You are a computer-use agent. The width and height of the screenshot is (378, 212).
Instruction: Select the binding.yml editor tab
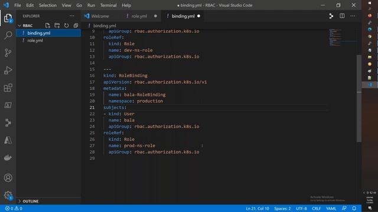pyautogui.click(x=183, y=16)
